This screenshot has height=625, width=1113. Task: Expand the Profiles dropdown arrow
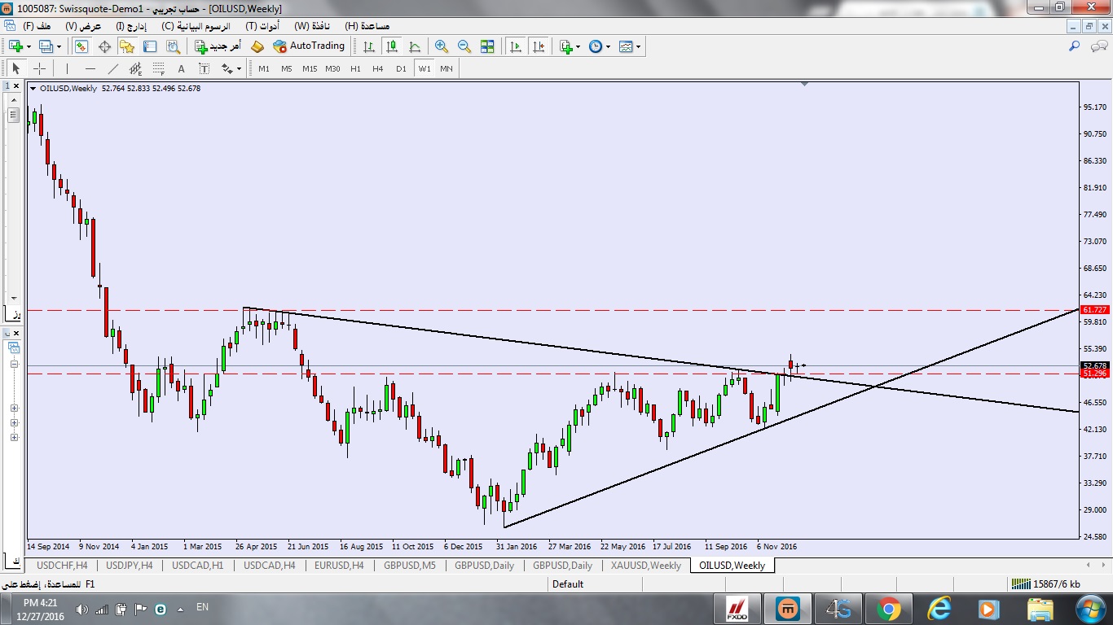[59, 46]
